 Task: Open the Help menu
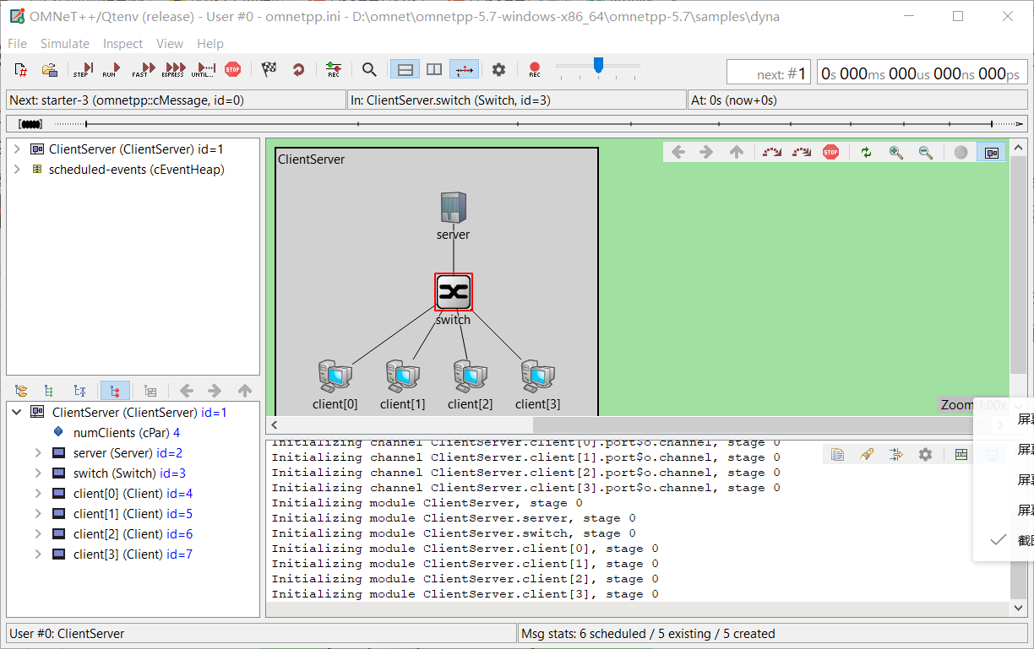pos(210,44)
